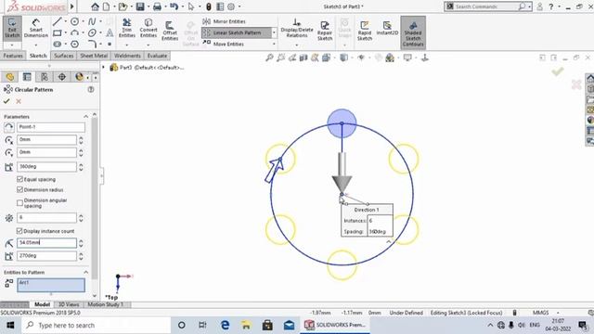Click the Home icon in top toolbar
This screenshot has height=334, width=594.
point(95,6)
